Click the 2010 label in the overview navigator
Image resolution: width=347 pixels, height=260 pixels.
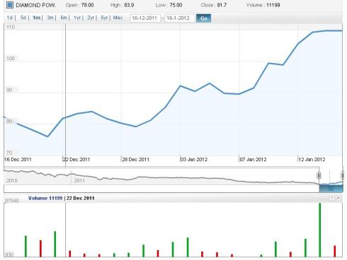point(12,181)
